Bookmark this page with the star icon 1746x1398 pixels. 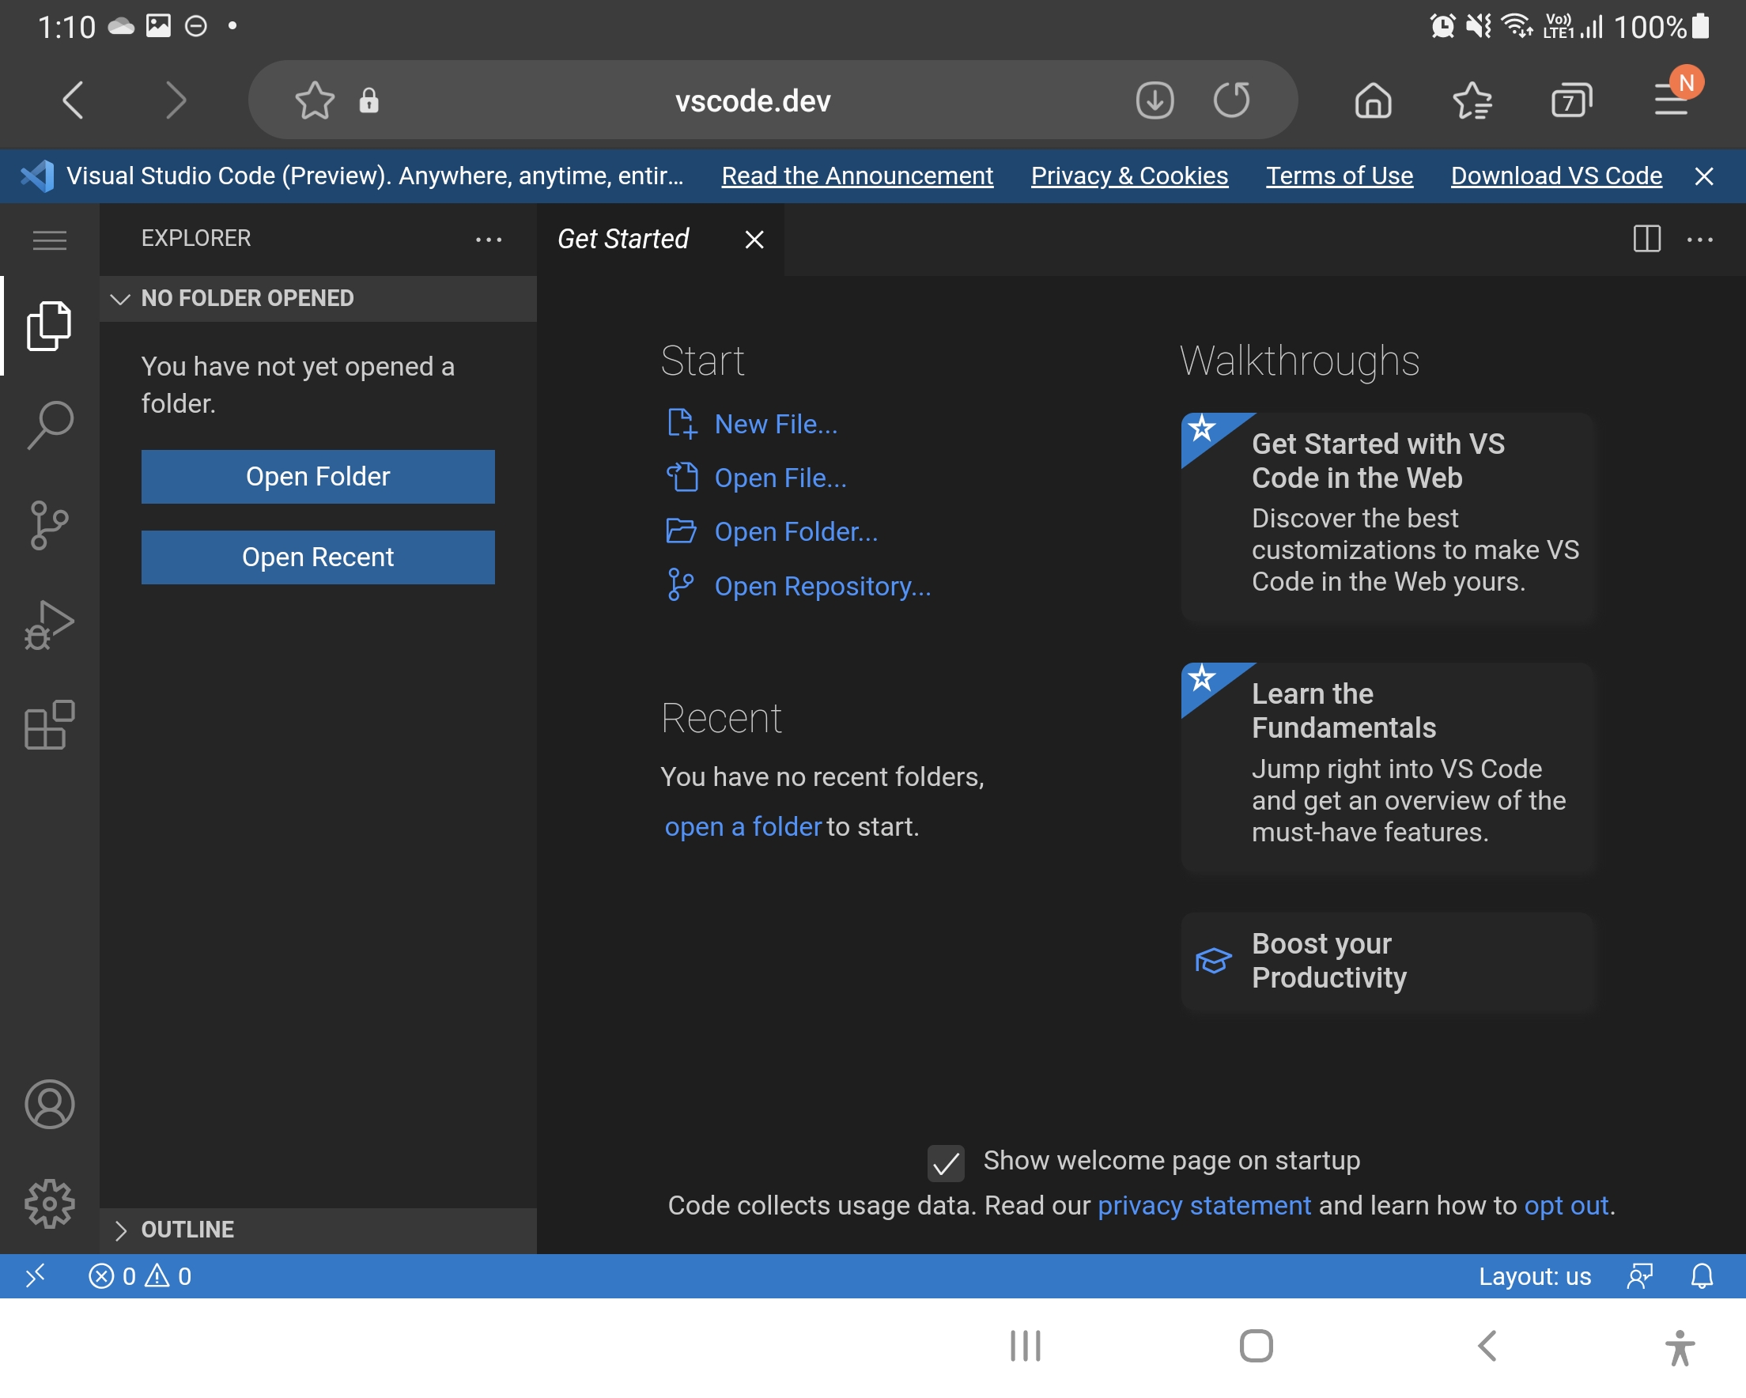pyautogui.click(x=314, y=100)
